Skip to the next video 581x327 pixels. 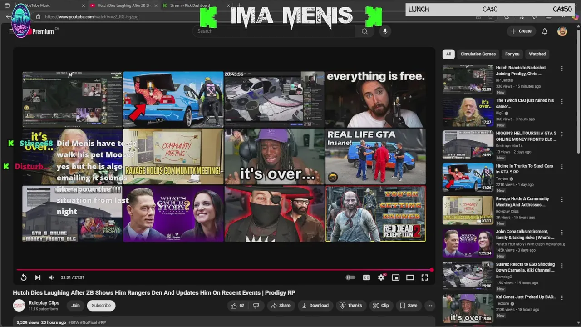(x=38, y=277)
